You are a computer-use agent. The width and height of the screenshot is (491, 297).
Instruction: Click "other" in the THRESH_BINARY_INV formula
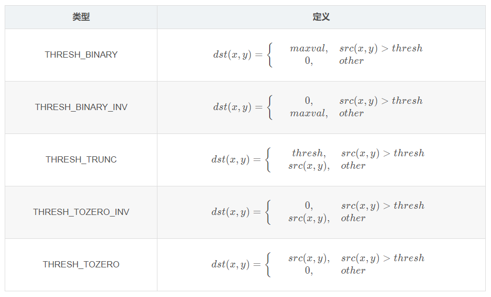click(x=352, y=113)
